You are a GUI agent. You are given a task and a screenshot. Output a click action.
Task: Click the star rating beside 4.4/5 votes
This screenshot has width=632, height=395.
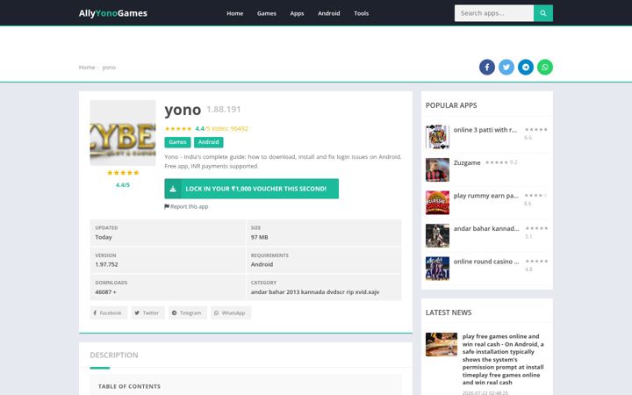178,128
